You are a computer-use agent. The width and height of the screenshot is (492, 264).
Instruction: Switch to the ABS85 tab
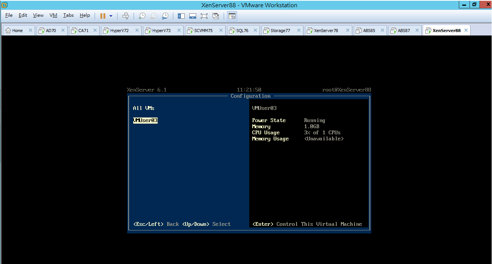(369, 31)
